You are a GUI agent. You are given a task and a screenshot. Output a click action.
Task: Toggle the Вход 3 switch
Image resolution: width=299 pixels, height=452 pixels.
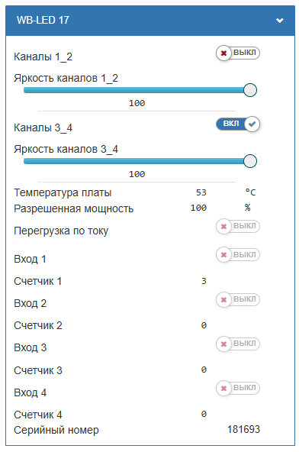[238, 344]
